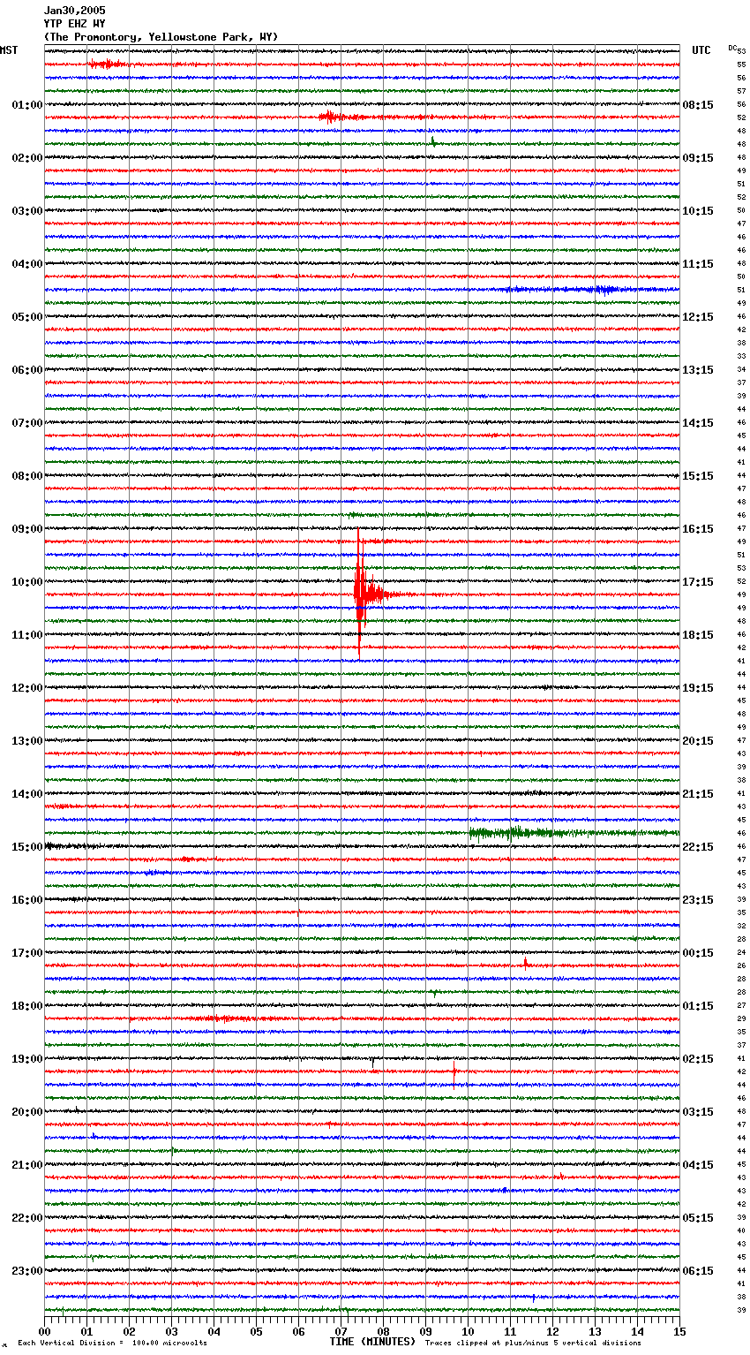This screenshot has width=750, height=1355.
Task: Click the 09:15 UTC time label
Action: [698, 158]
